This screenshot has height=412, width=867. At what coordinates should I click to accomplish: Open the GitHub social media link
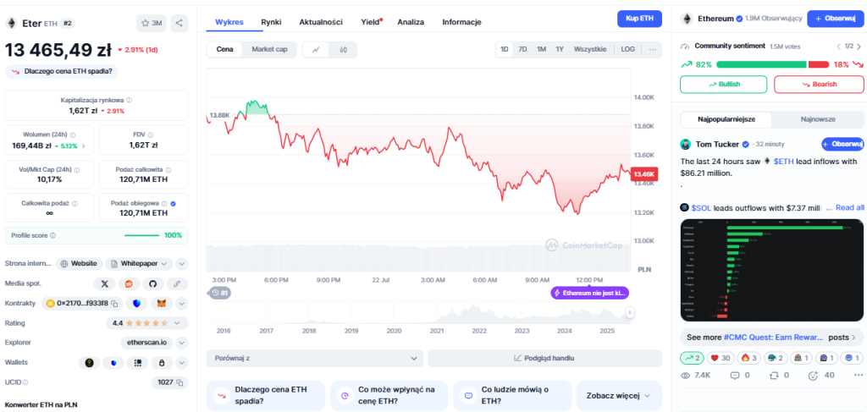[x=153, y=284]
